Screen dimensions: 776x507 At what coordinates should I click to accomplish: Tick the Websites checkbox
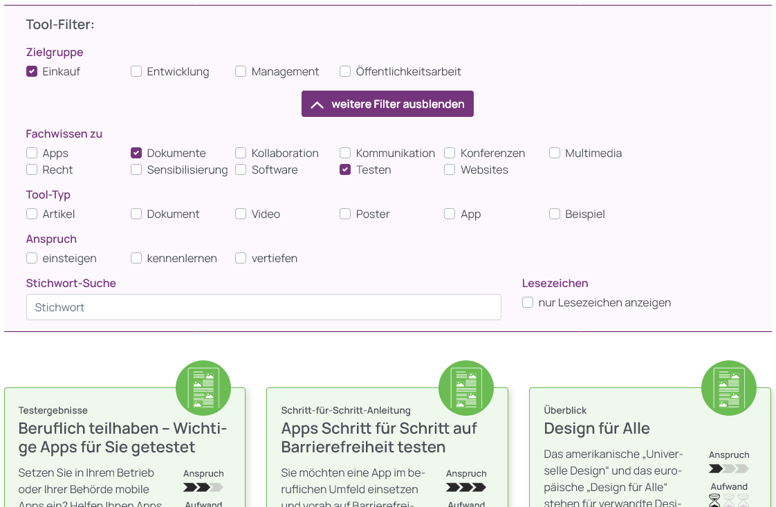coord(450,170)
